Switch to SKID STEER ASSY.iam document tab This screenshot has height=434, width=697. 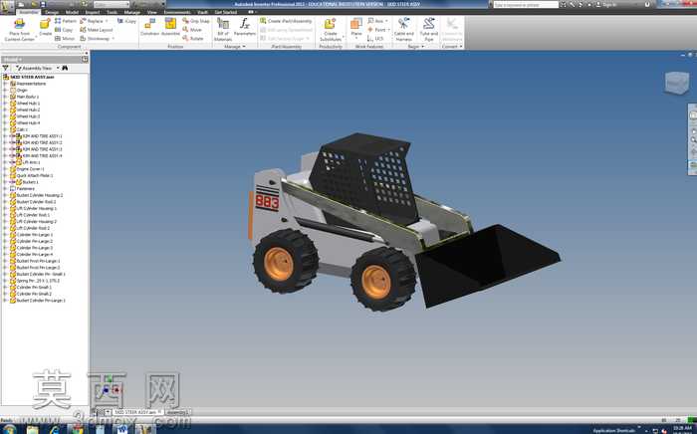point(137,412)
